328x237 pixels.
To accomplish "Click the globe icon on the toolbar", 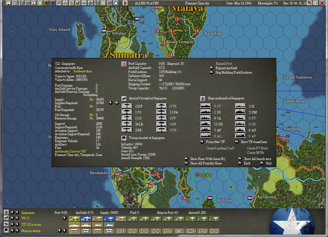I will (90, 3).
